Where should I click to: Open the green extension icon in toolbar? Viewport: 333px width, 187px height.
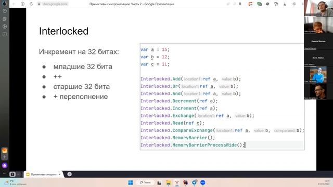tap(259, 4)
